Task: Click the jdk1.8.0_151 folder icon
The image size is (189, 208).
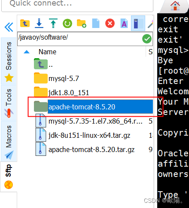Action: click(41, 92)
